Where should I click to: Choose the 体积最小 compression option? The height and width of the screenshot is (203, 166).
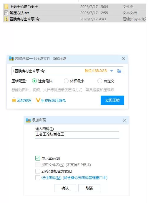pos(66,81)
